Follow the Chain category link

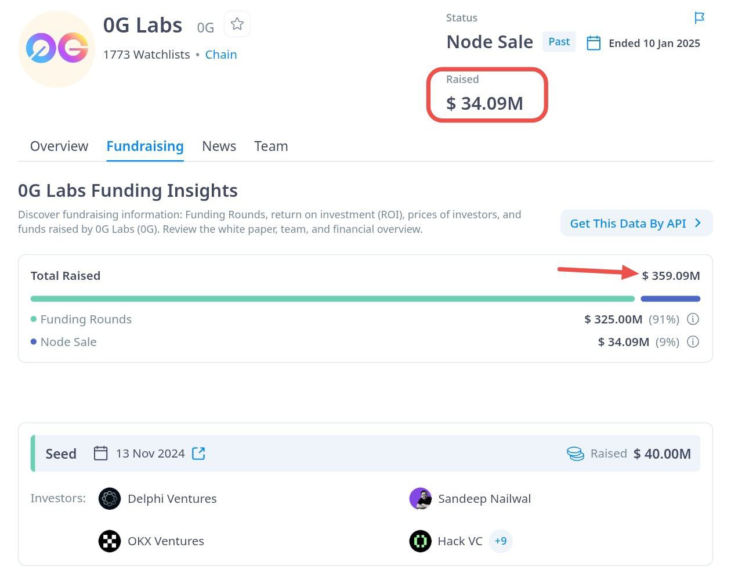click(x=221, y=55)
